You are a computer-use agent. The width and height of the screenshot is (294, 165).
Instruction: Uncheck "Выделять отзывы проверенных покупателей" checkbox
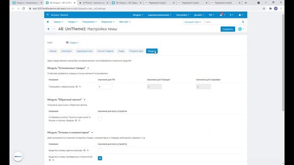click(100, 158)
